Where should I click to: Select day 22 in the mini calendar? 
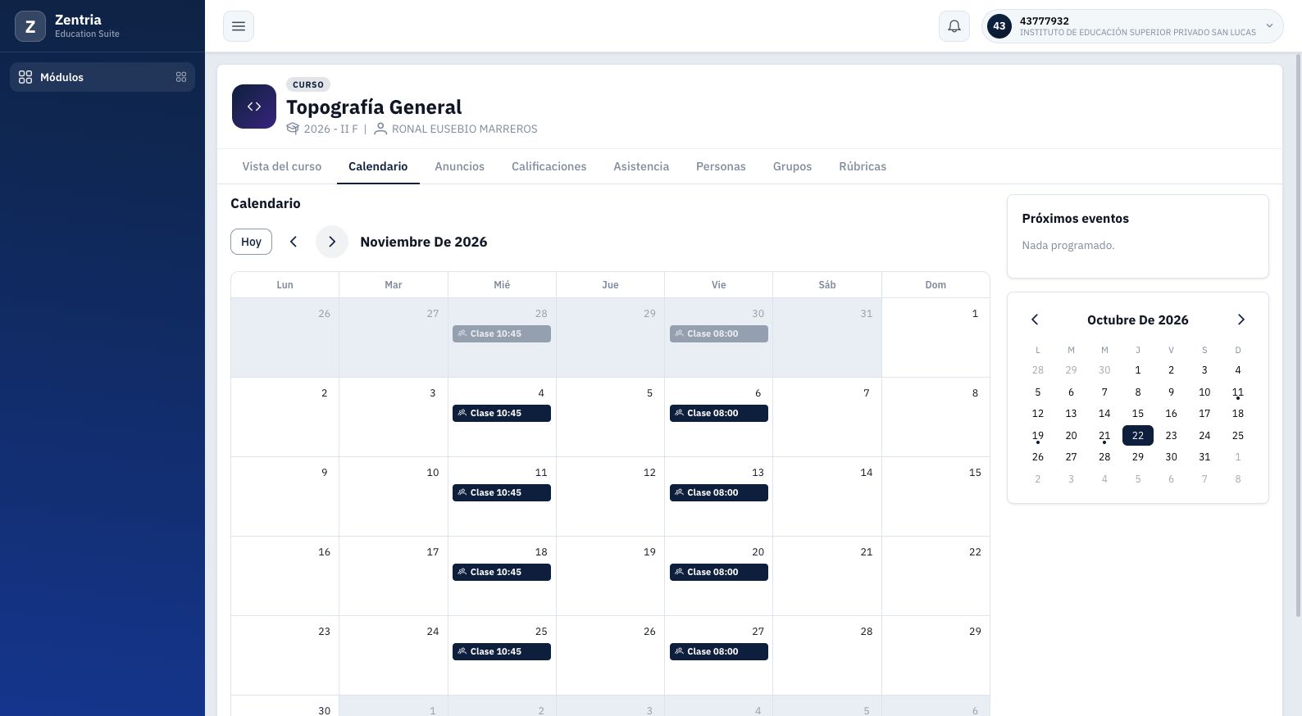1138,436
